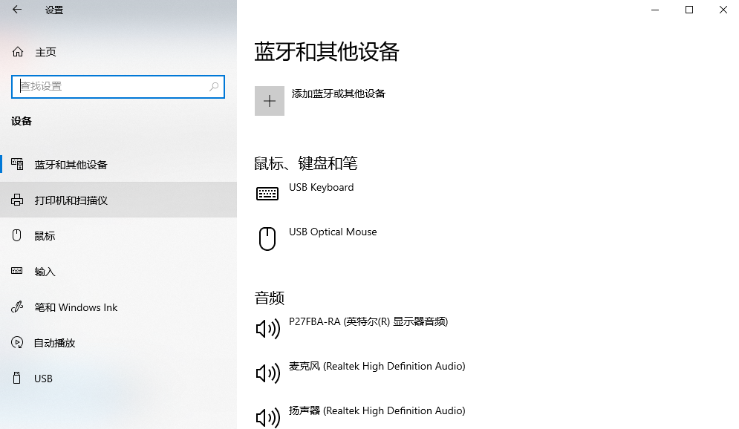The image size is (739, 429).
Task: Click the USB Optical Mouse icon
Action: tap(267, 238)
